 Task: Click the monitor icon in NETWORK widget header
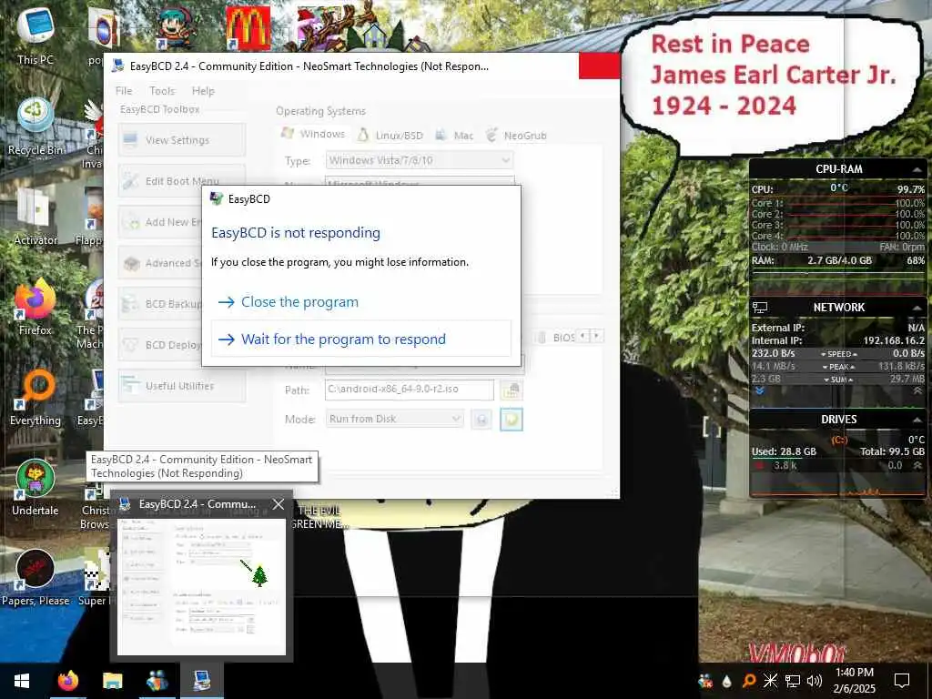click(x=760, y=308)
